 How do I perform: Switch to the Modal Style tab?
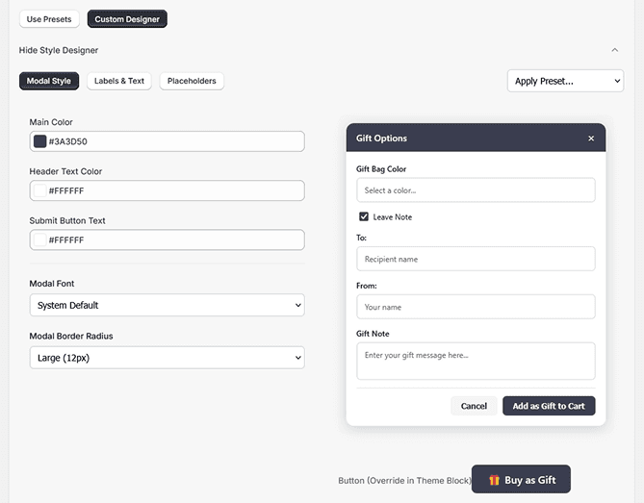click(x=49, y=81)
